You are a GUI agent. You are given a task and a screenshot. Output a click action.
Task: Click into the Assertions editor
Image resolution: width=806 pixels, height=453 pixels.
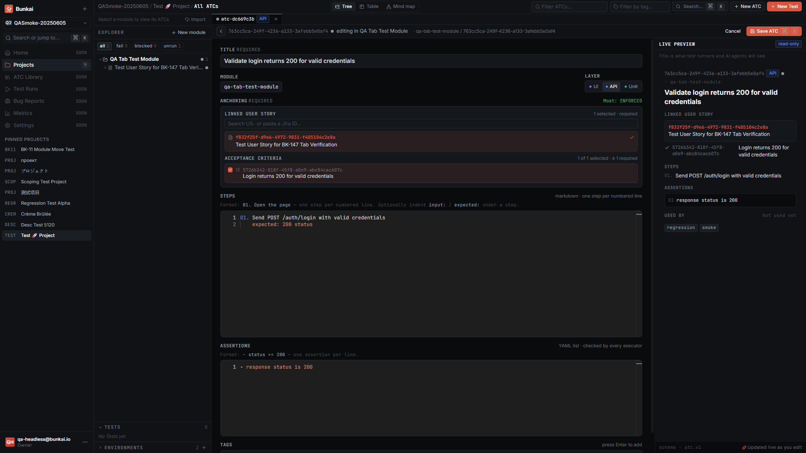click(x=431, y=398)
